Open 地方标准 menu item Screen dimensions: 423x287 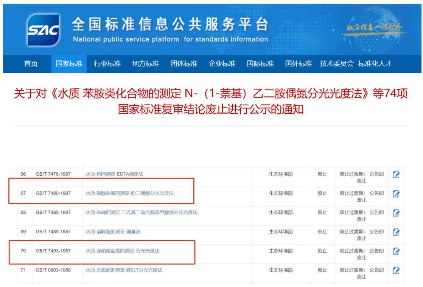(x=146, y=64)
